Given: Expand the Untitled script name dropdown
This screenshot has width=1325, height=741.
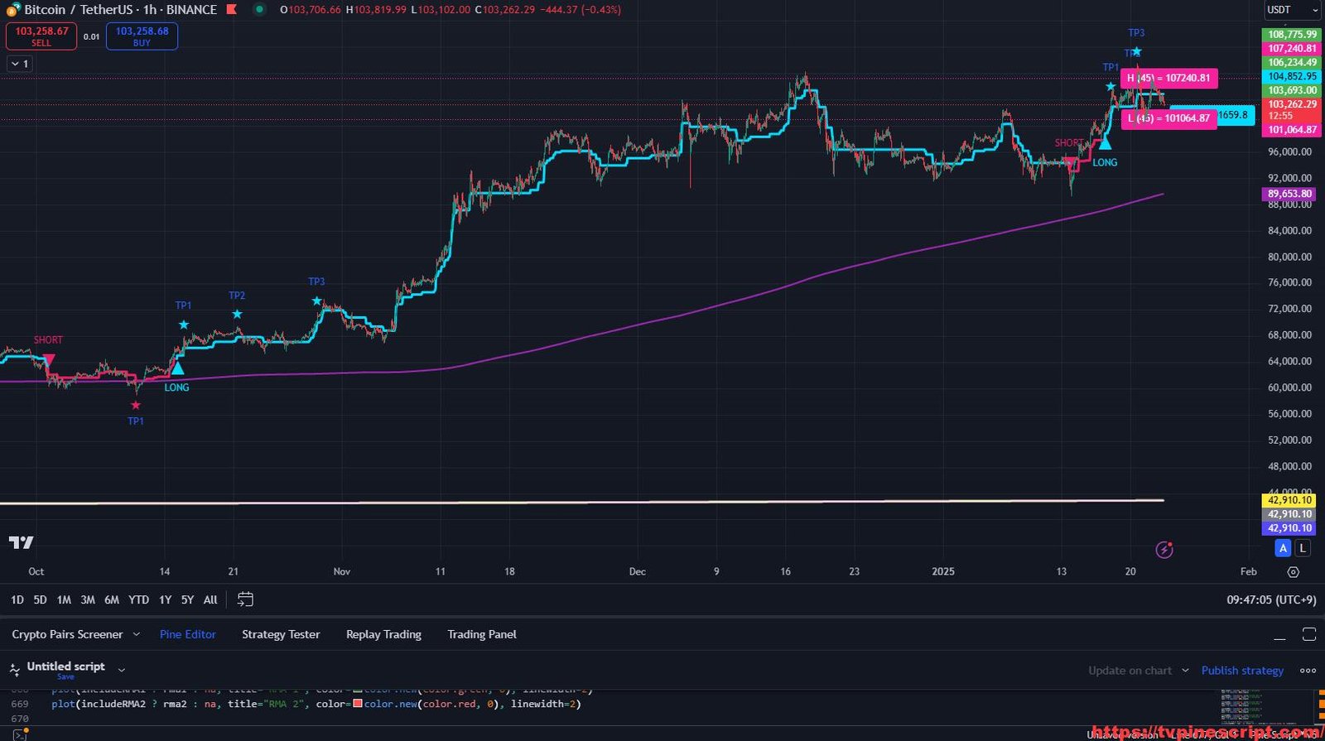Looking at the screenshot, I should tap(122, 670).
